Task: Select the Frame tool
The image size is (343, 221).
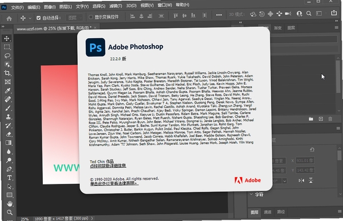Action: (x=7, y=82)
